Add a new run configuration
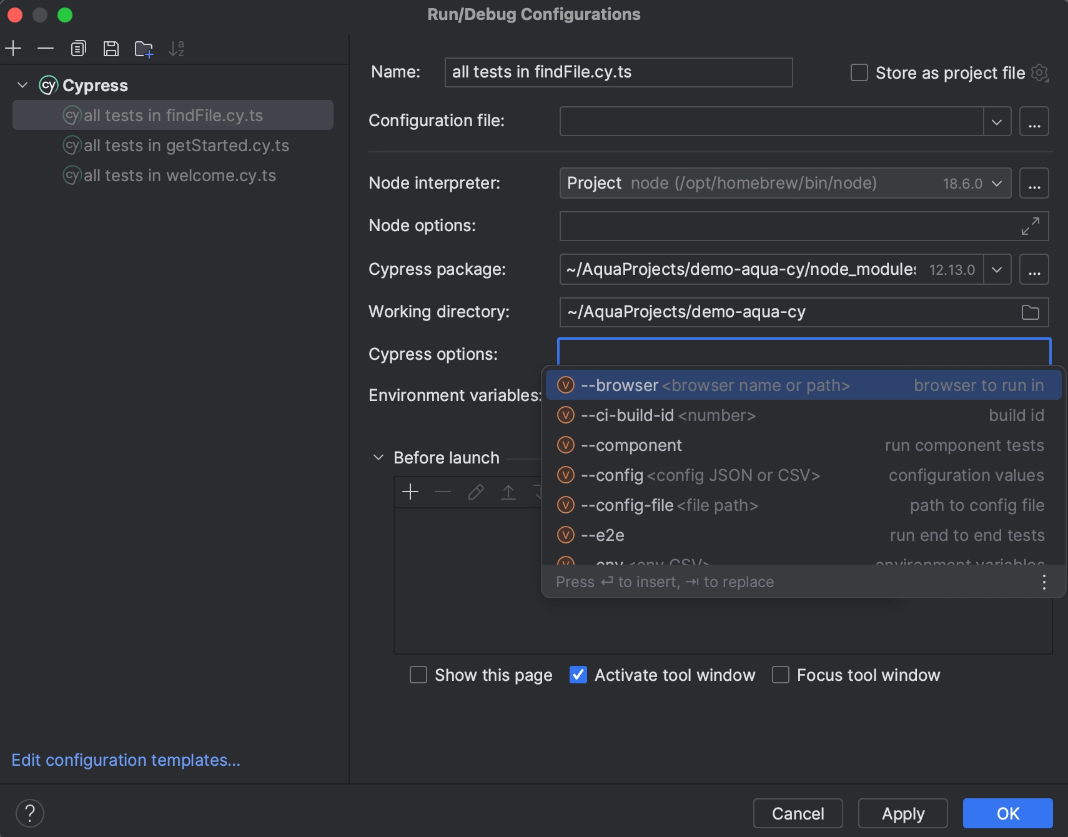This screenshot has height=837, width=1068. click(x=13, y=48)
